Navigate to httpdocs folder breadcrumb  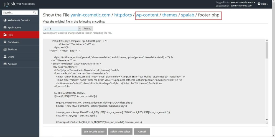(123, 15)
